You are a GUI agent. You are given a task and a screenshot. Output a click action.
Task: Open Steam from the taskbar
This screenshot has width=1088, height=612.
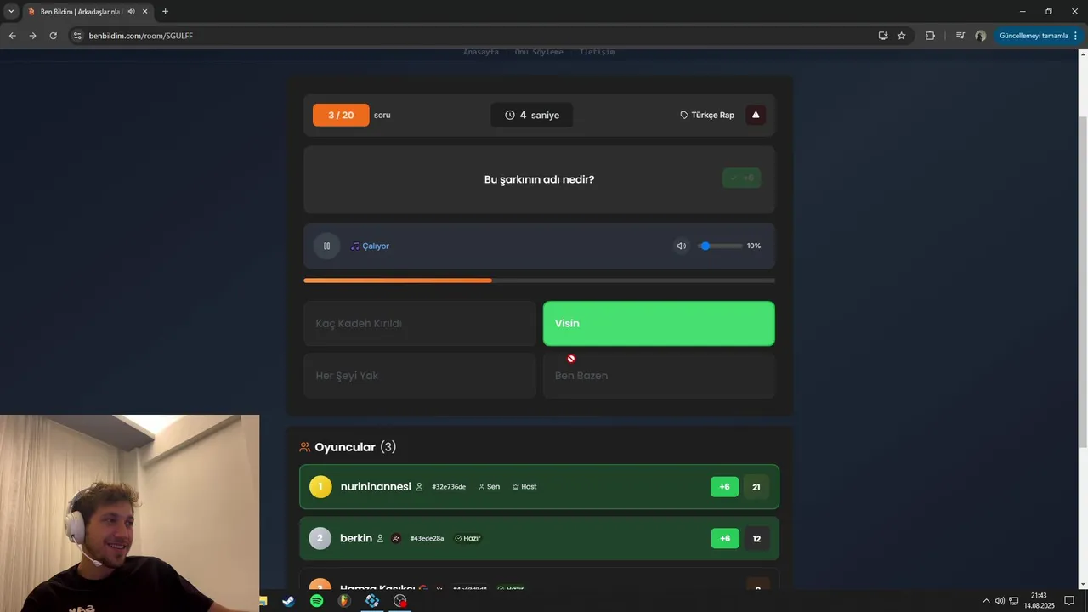[289, 601]
